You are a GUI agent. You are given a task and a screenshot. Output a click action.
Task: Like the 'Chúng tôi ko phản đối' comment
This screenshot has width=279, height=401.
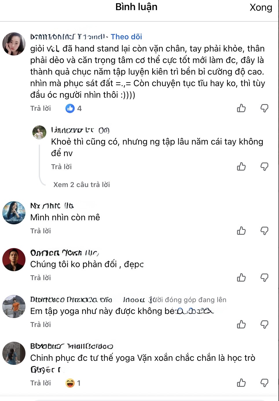pyautogui.click(x=241, y=278)
